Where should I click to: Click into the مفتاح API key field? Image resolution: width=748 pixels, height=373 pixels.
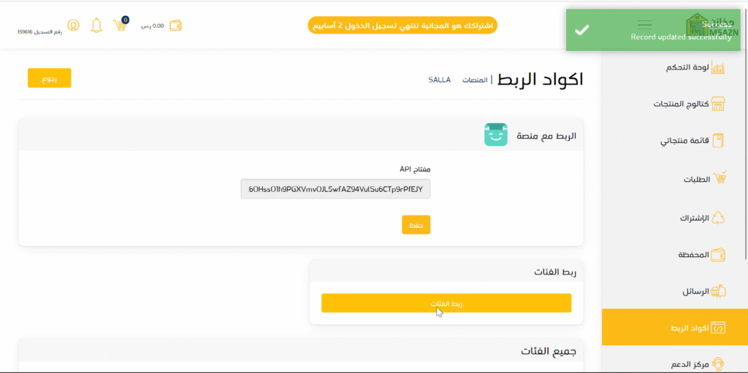tap(335, 189)
